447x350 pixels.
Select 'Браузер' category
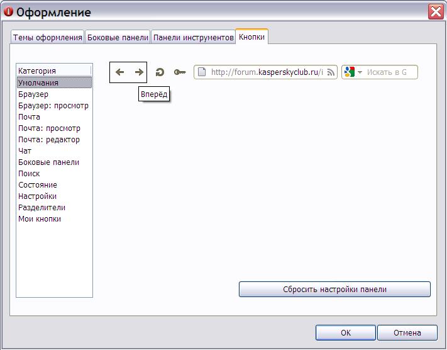coord(54,94)
